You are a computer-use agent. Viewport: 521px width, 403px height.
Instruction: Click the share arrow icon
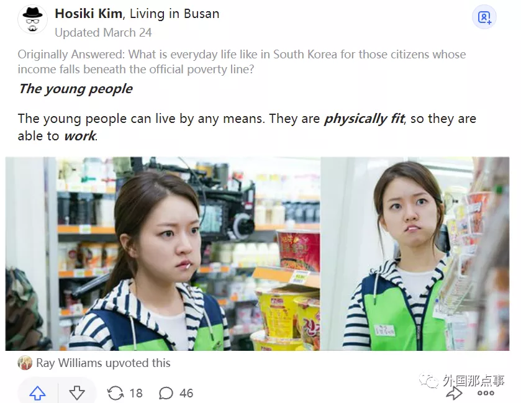pos(454,393)
